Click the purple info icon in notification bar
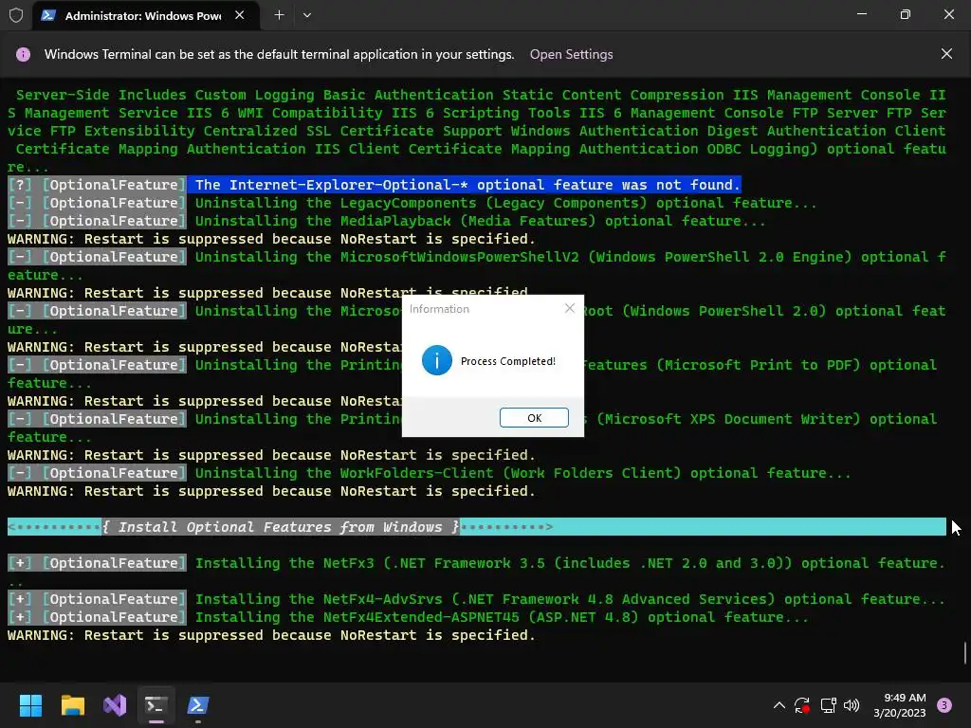Image resolution: width=971 pixels, height=728 pixels. [23, 54]
